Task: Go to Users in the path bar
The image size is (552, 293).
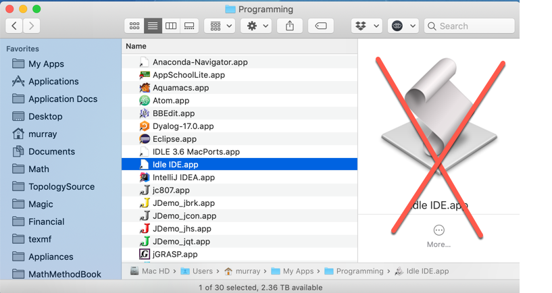Action: 197,271
